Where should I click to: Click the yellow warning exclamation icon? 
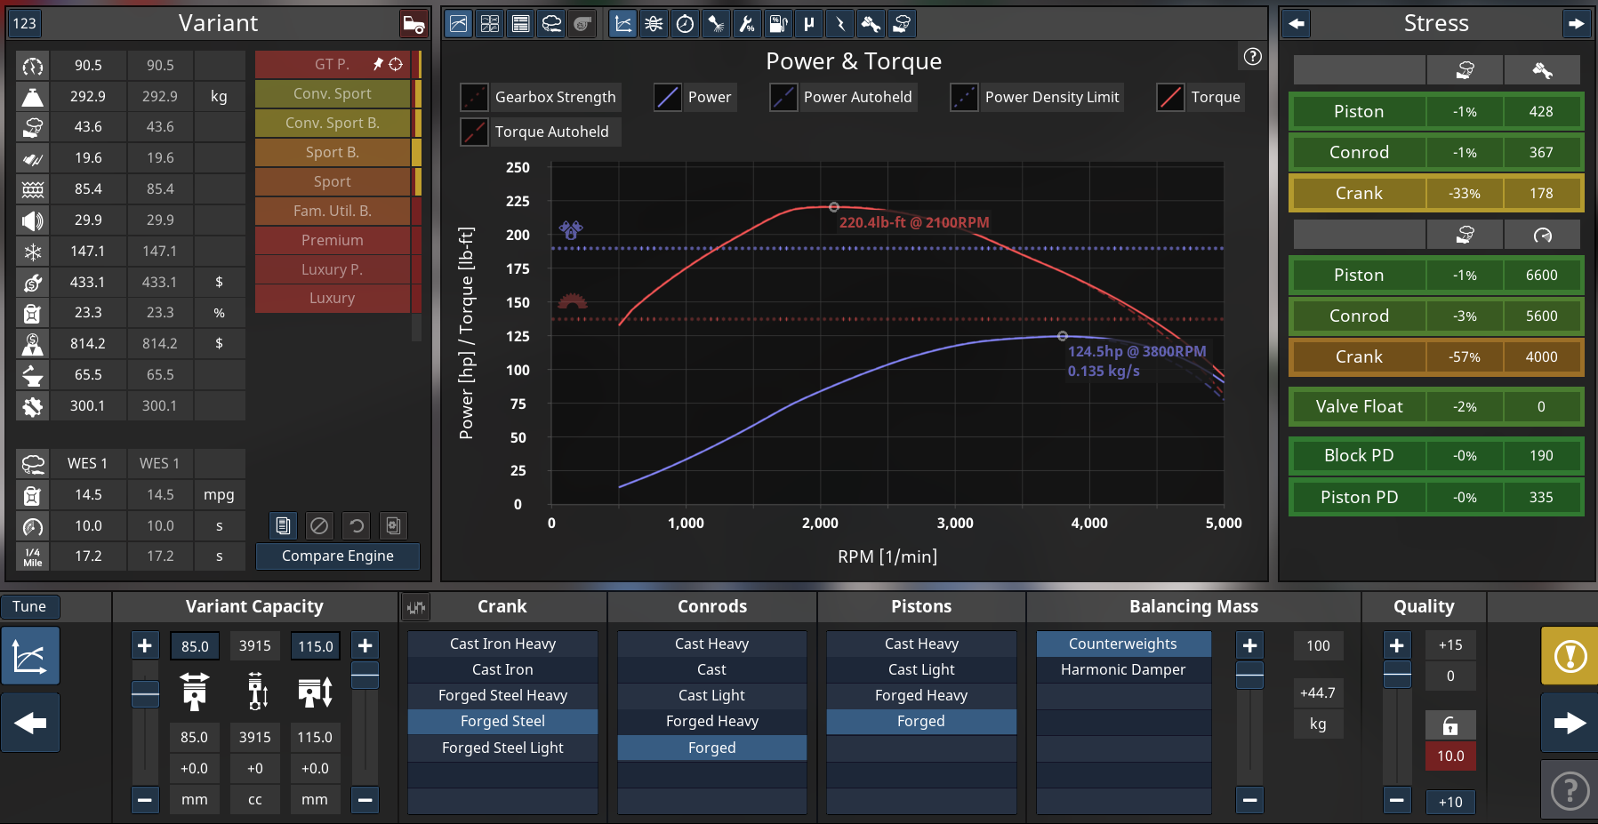(x=1570, y=657)
